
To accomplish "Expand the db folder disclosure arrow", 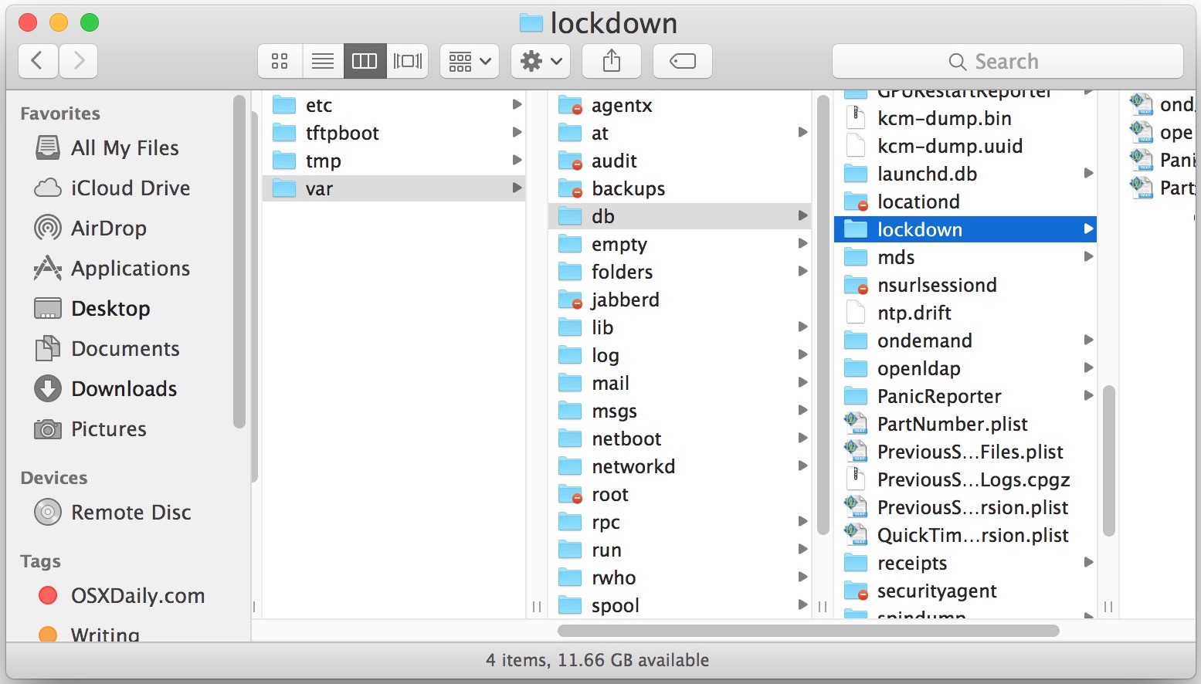I will 803,216.
